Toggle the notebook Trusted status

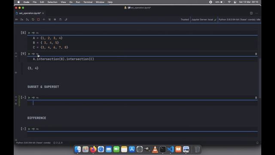[185, 19]
